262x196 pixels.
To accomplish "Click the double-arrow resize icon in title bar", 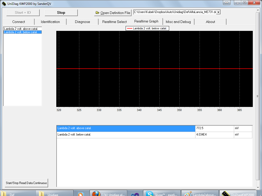I will click(x=227, y=3).
